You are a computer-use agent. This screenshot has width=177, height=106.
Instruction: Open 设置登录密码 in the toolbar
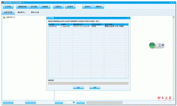click(22, 7)
